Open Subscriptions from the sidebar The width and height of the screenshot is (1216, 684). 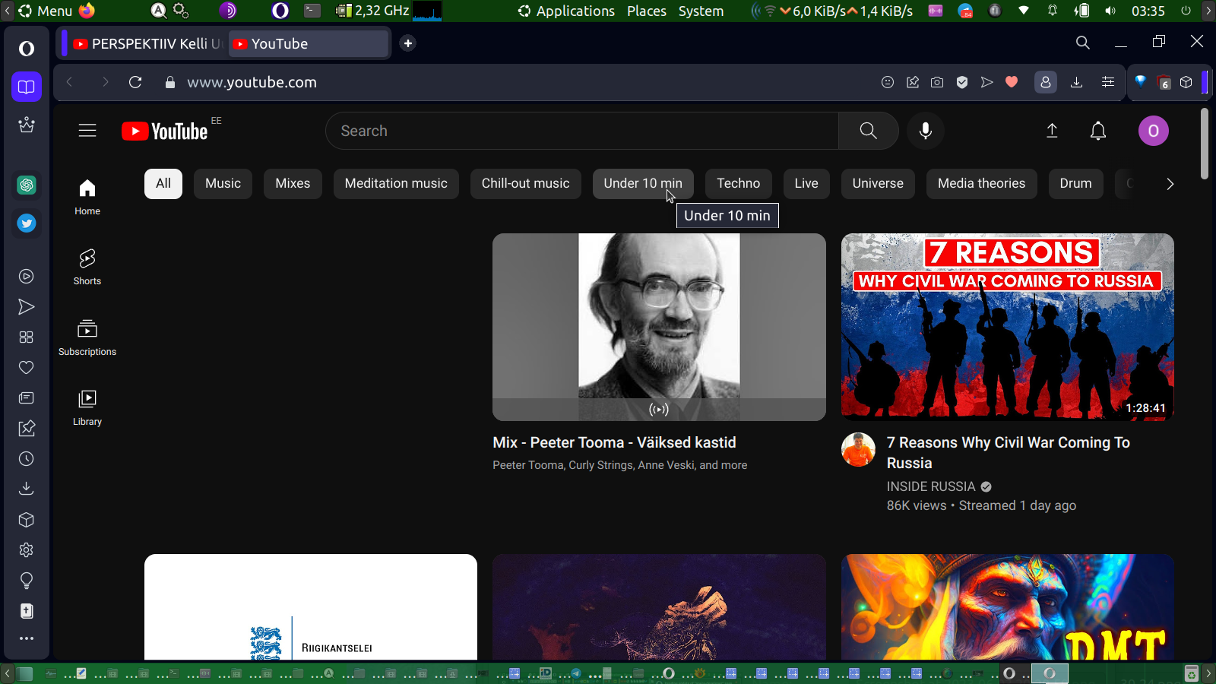coord(87,337)
